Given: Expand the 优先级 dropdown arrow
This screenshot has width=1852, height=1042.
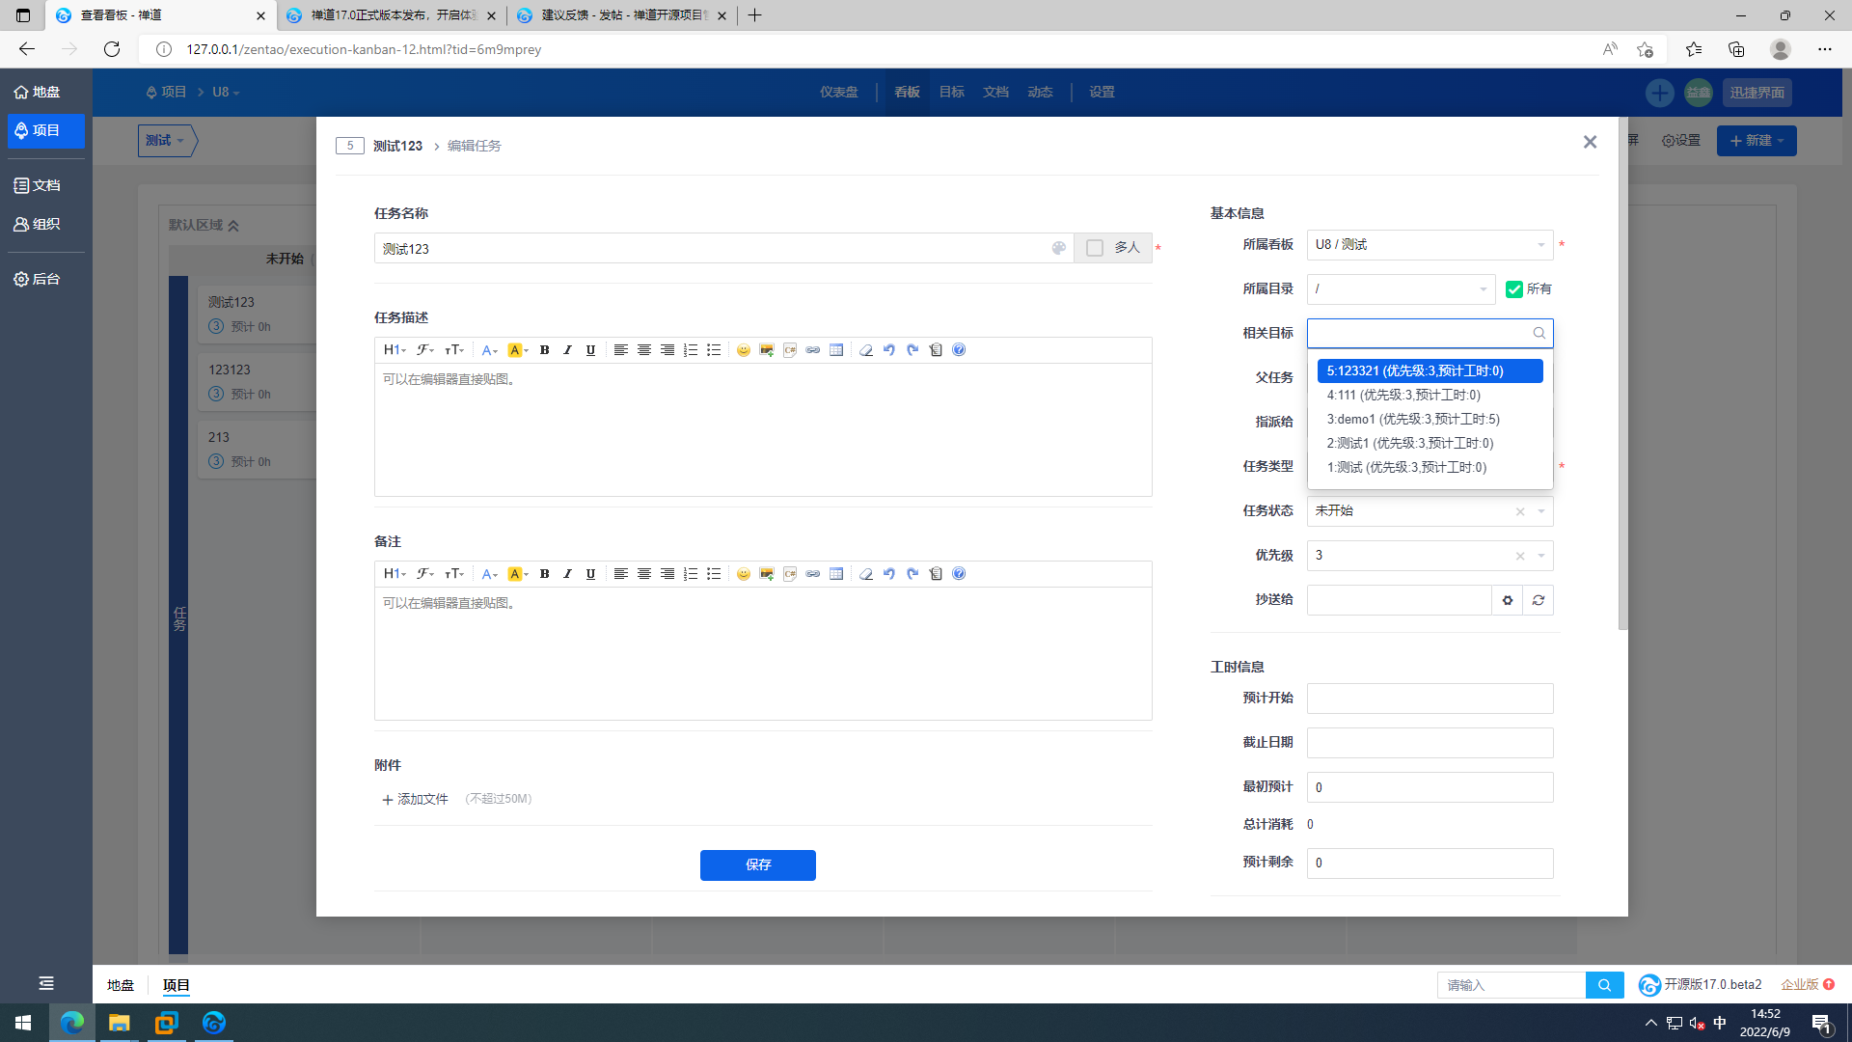Looking at the screenshot, I should 1541,556.
